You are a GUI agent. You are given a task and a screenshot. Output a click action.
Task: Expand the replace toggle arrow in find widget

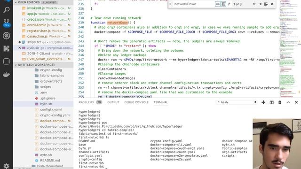170,4
